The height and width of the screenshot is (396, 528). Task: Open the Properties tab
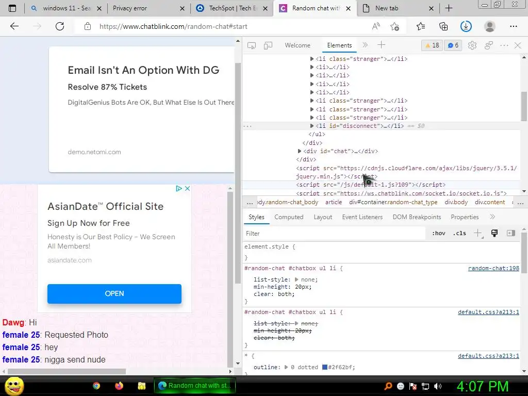tap(465, 217)
